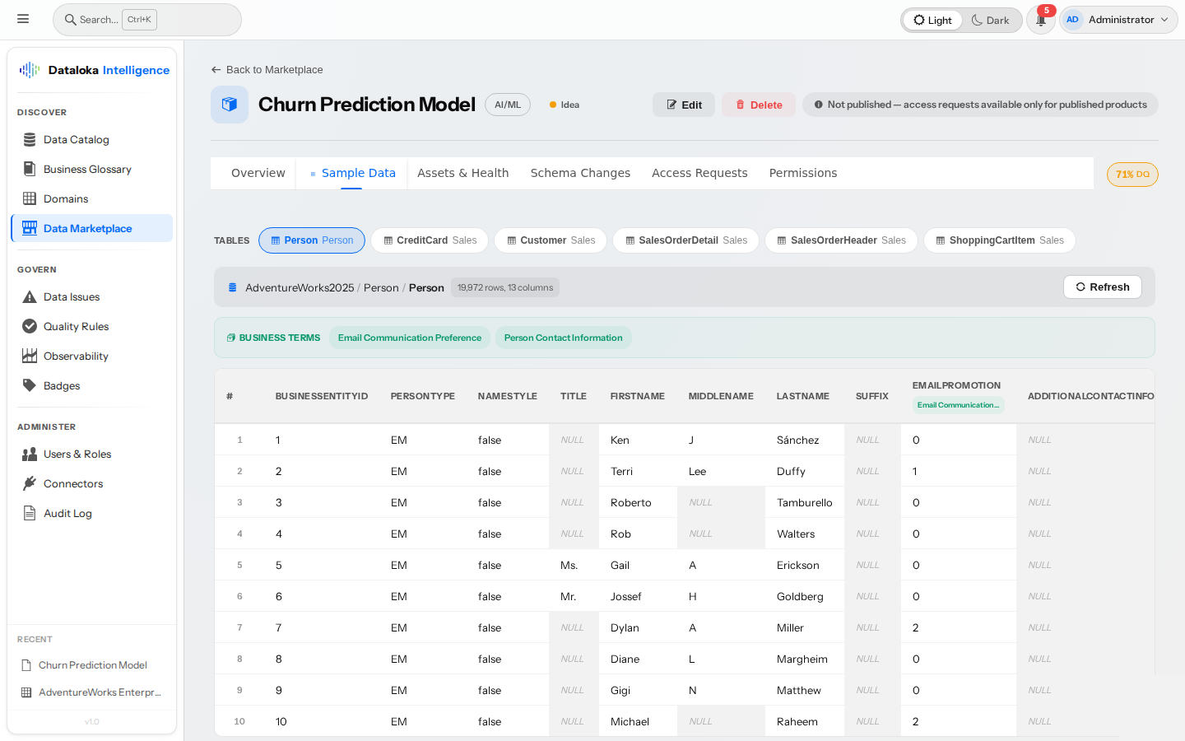Click the 71% DQ quality score
1185x741 pixels.
pyautogui.click(x=1132, y=174)
